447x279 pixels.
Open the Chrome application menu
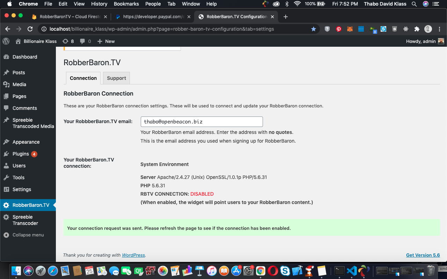coord(28,4)
